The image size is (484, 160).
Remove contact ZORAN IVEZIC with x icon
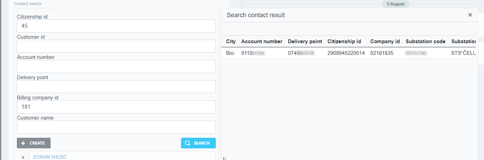click(23, 157)
